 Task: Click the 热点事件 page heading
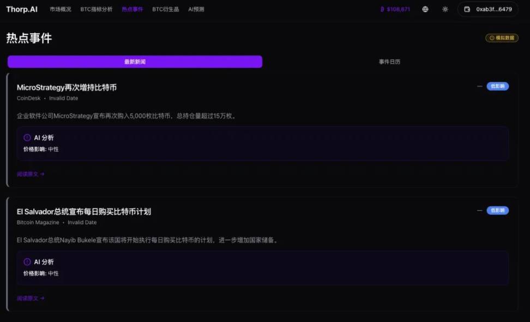click(x=29, y=38)
